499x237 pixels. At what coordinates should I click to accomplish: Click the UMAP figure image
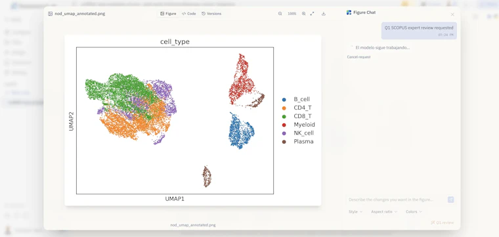(x=193, y=120)
